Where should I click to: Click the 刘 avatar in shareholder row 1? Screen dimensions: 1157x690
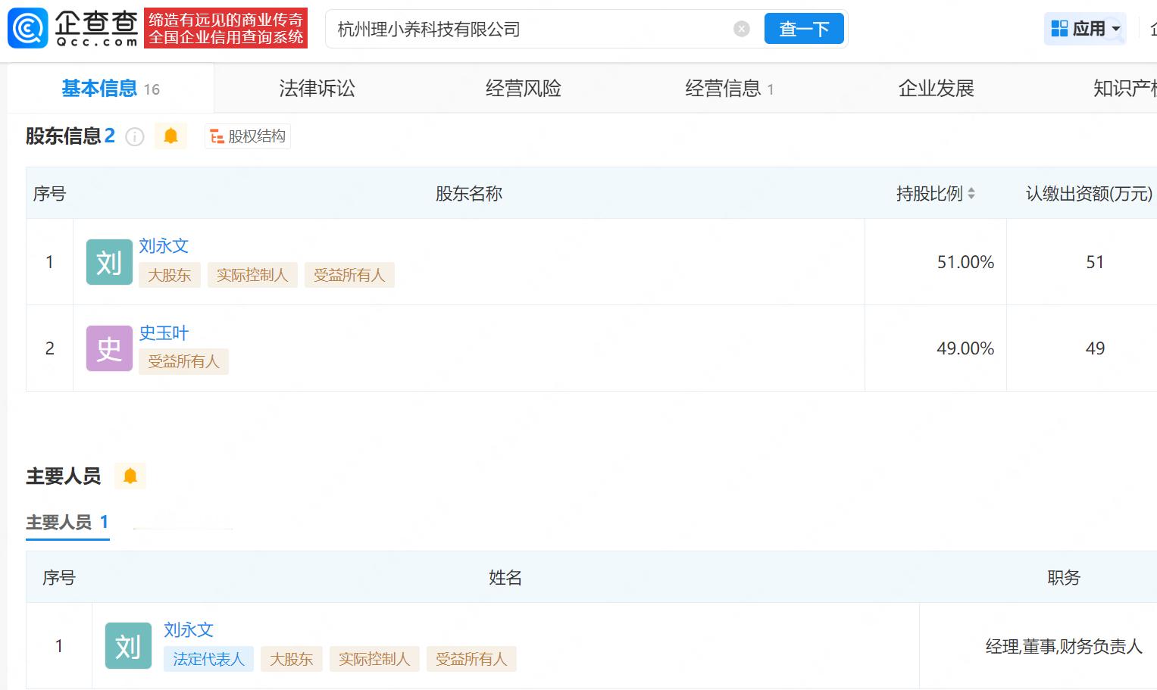click(109, 262)
